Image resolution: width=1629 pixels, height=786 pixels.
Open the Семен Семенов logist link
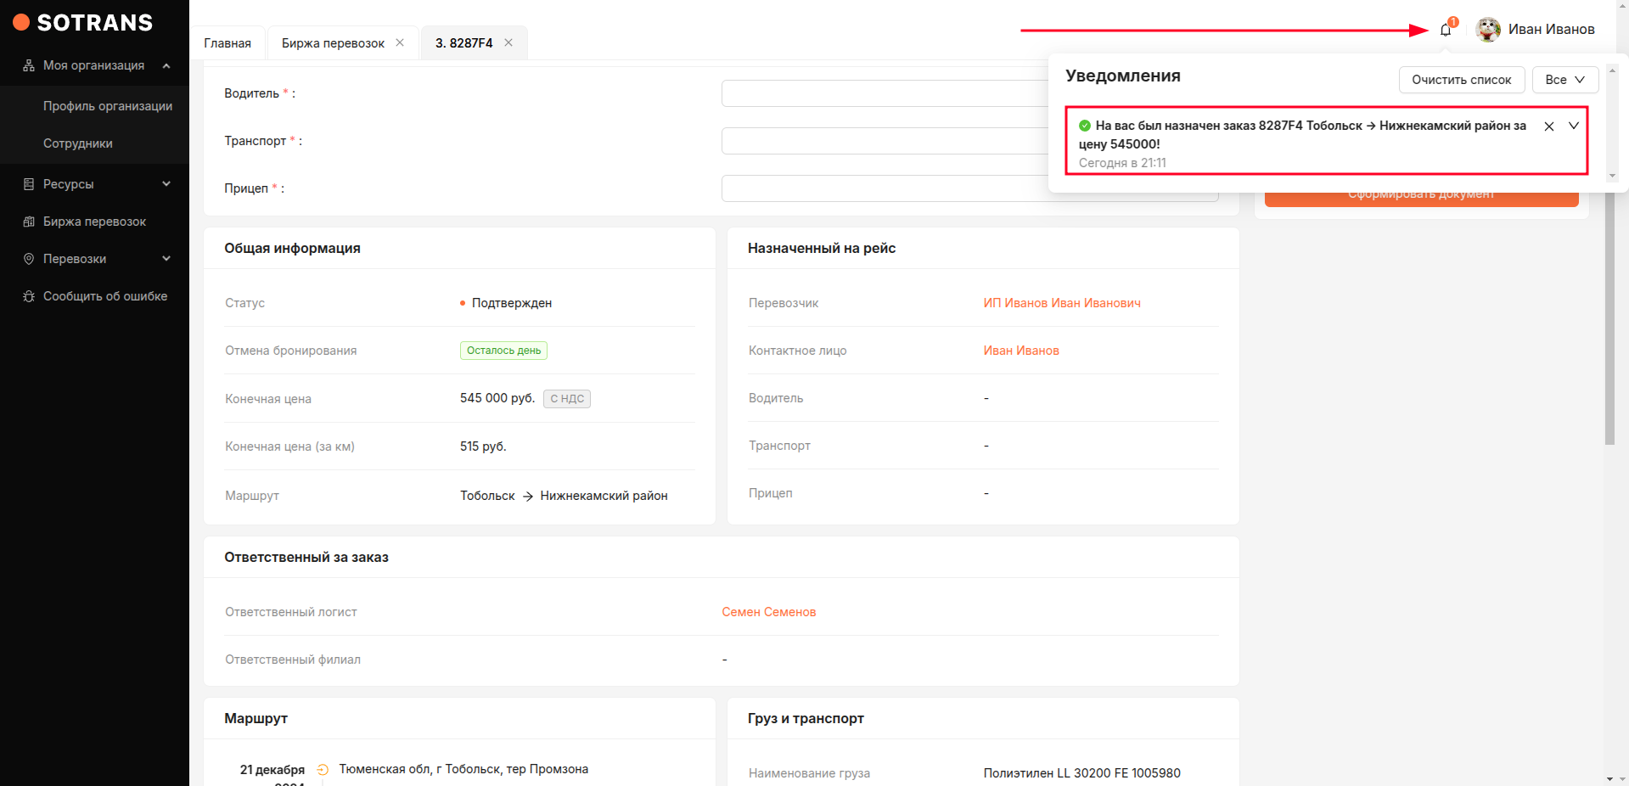click(768, 612)
